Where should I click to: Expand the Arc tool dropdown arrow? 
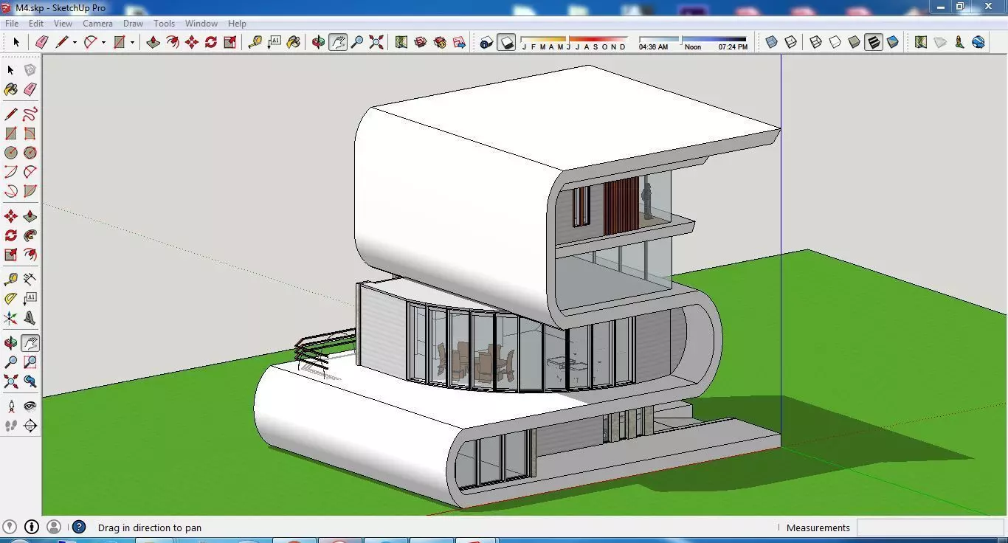pyautogui.click(x=103, y=42)
